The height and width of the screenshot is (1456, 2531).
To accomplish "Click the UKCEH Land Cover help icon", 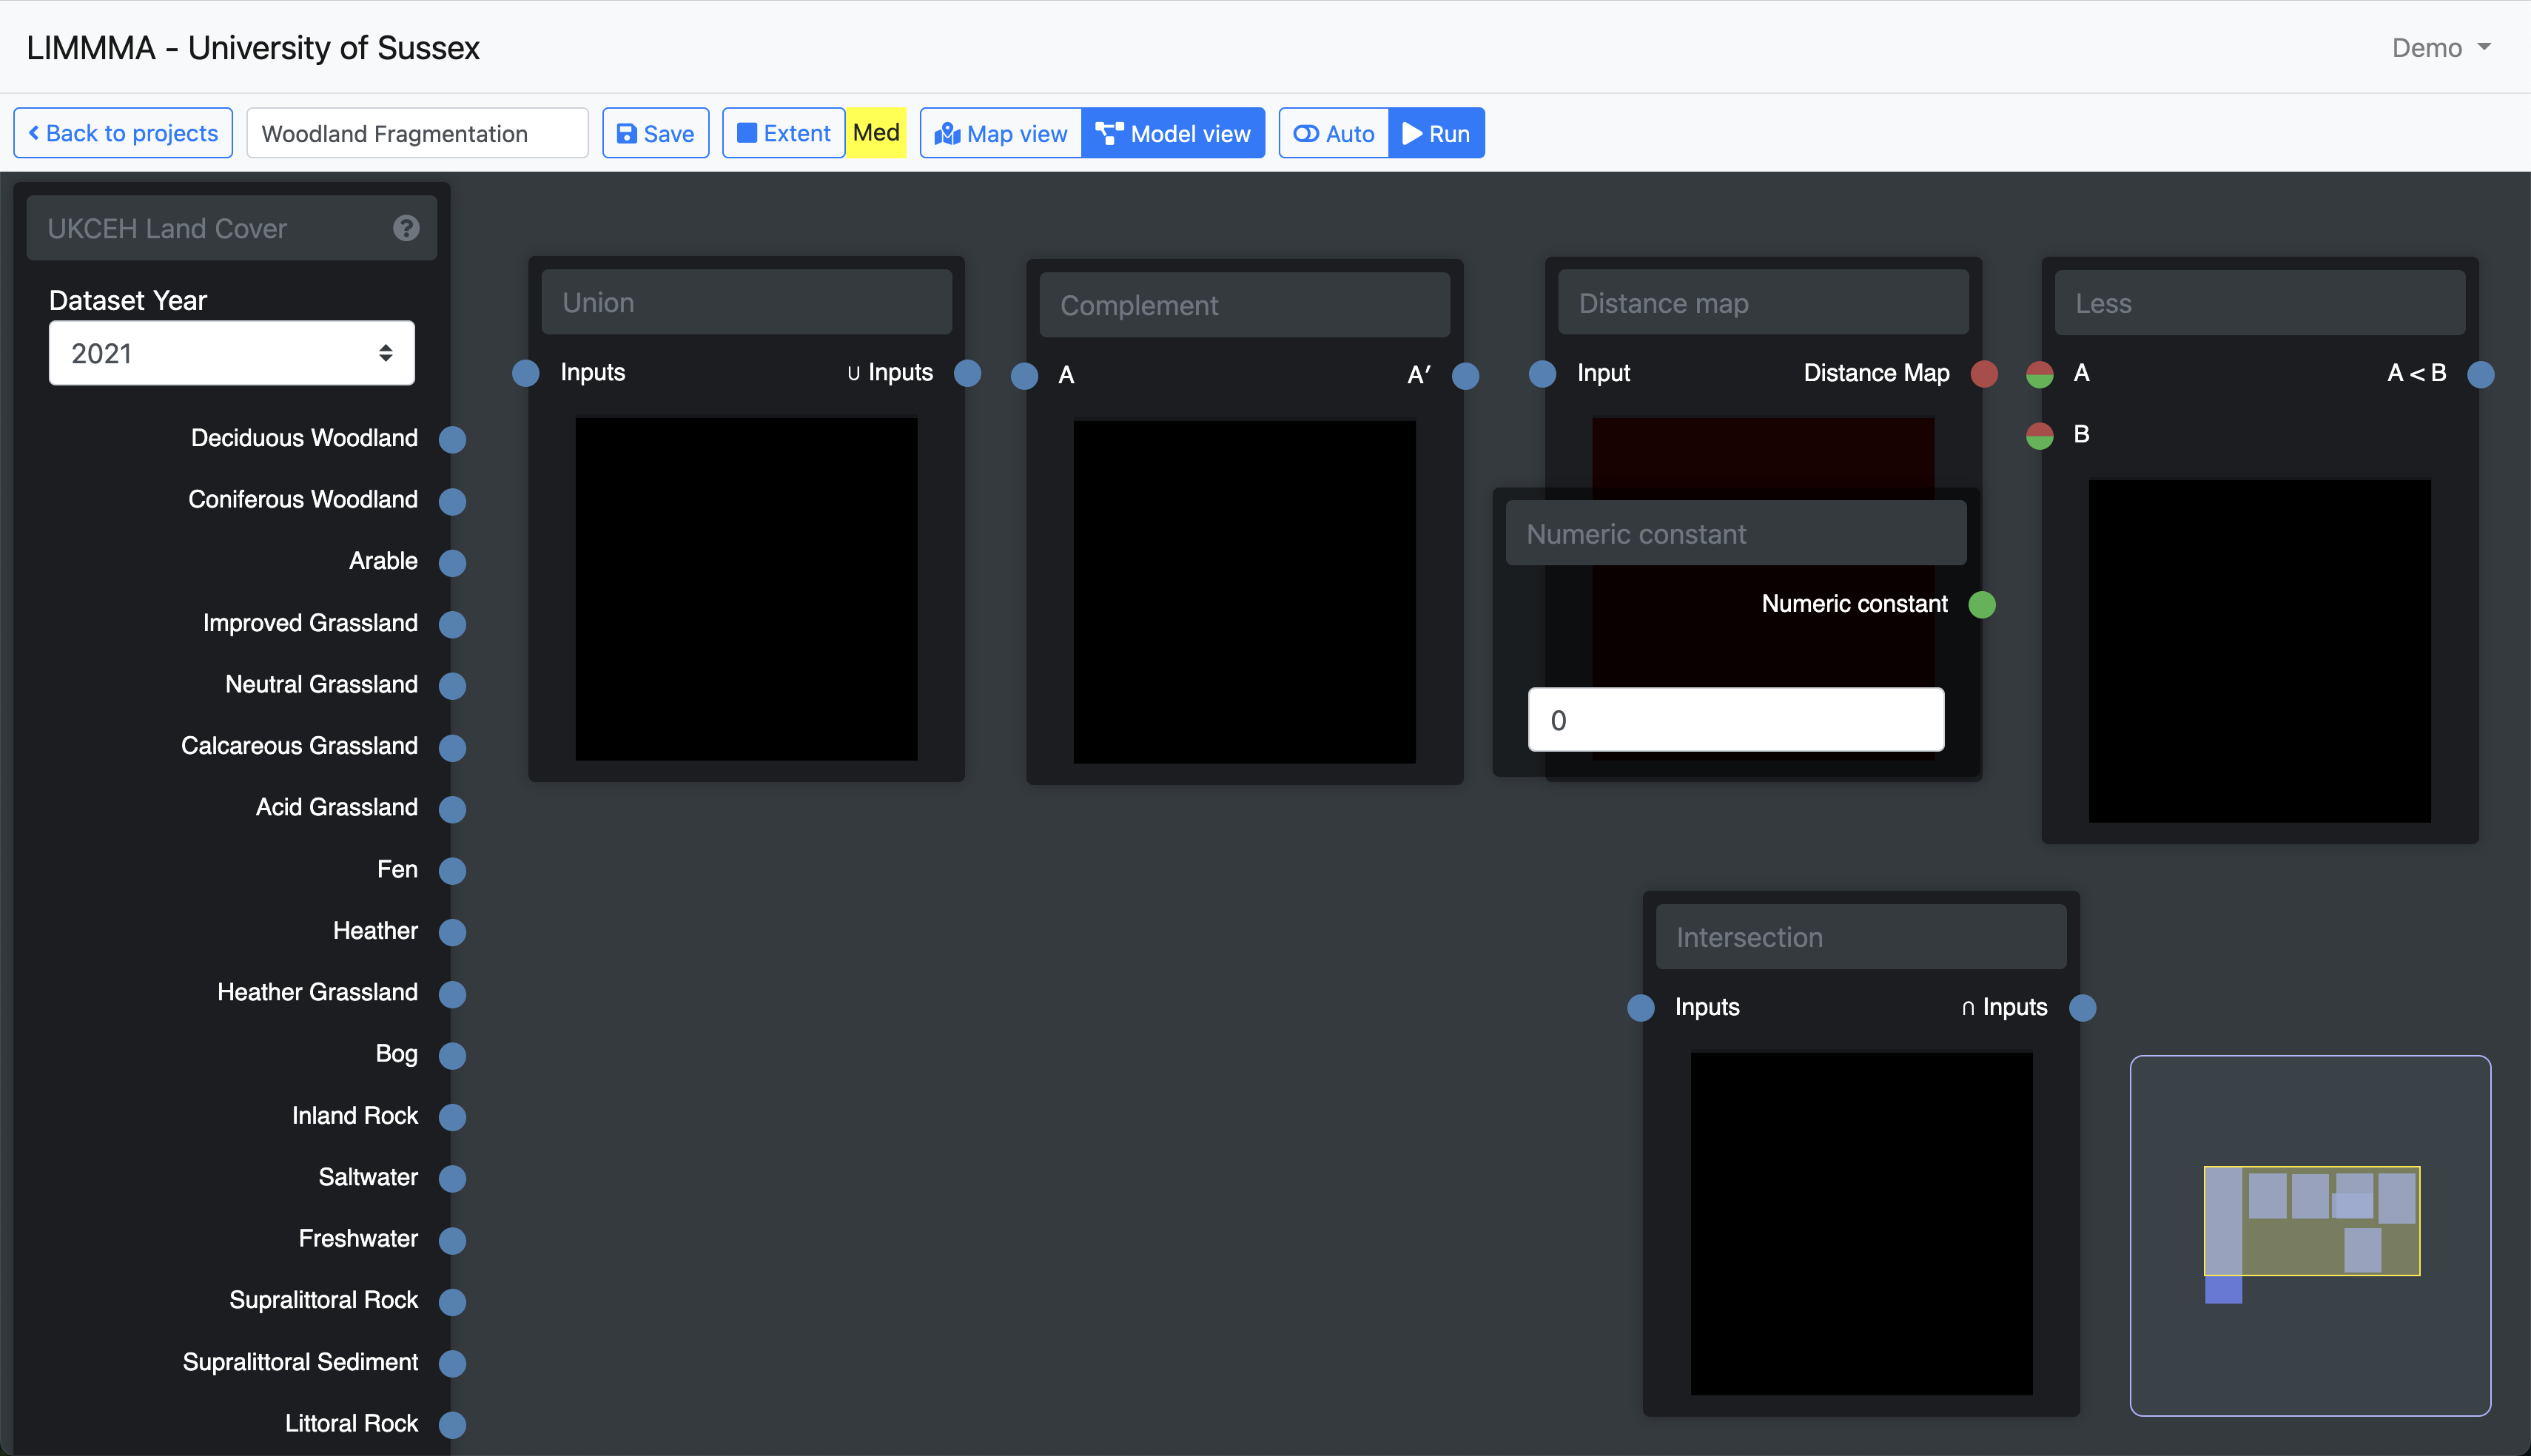I will pyautogui.click(x=405, y=228).
